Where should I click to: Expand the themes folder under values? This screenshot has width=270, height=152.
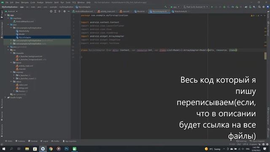click(x=14, y=91)
